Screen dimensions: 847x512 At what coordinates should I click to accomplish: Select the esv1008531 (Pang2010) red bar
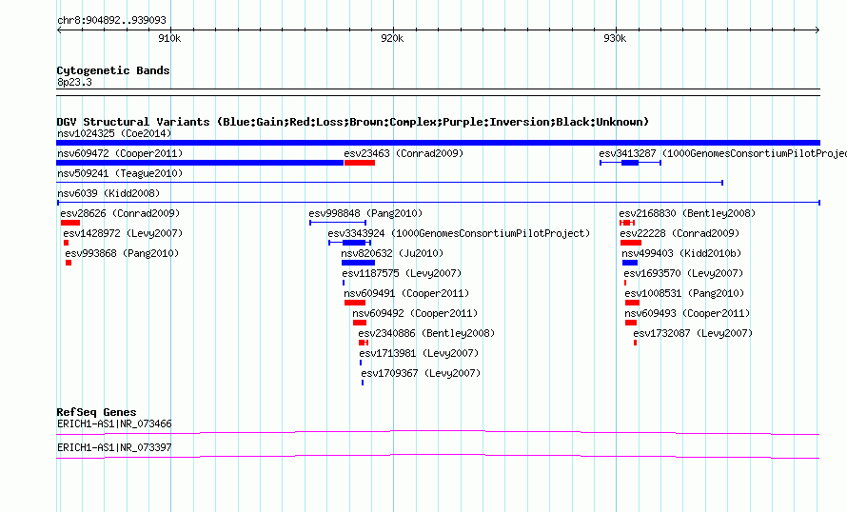(632, 303)
